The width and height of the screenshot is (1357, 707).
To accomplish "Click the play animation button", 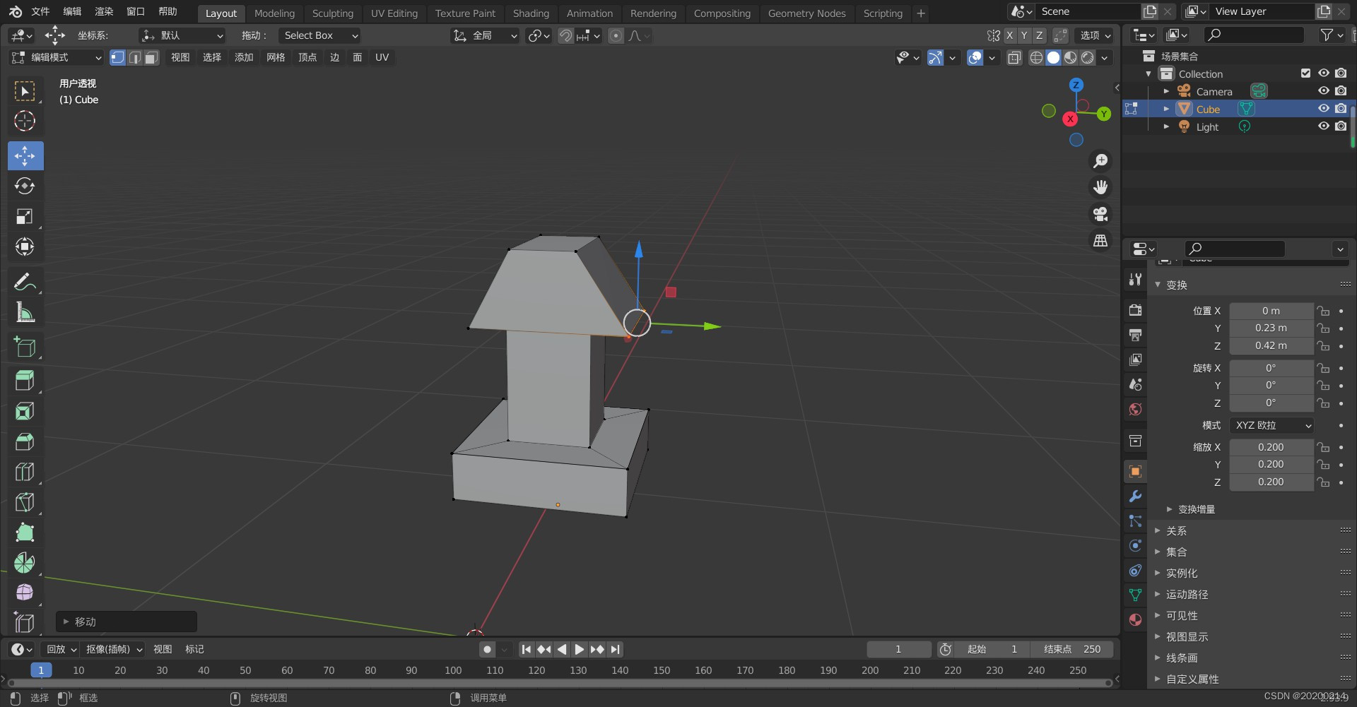I will 580,649.
